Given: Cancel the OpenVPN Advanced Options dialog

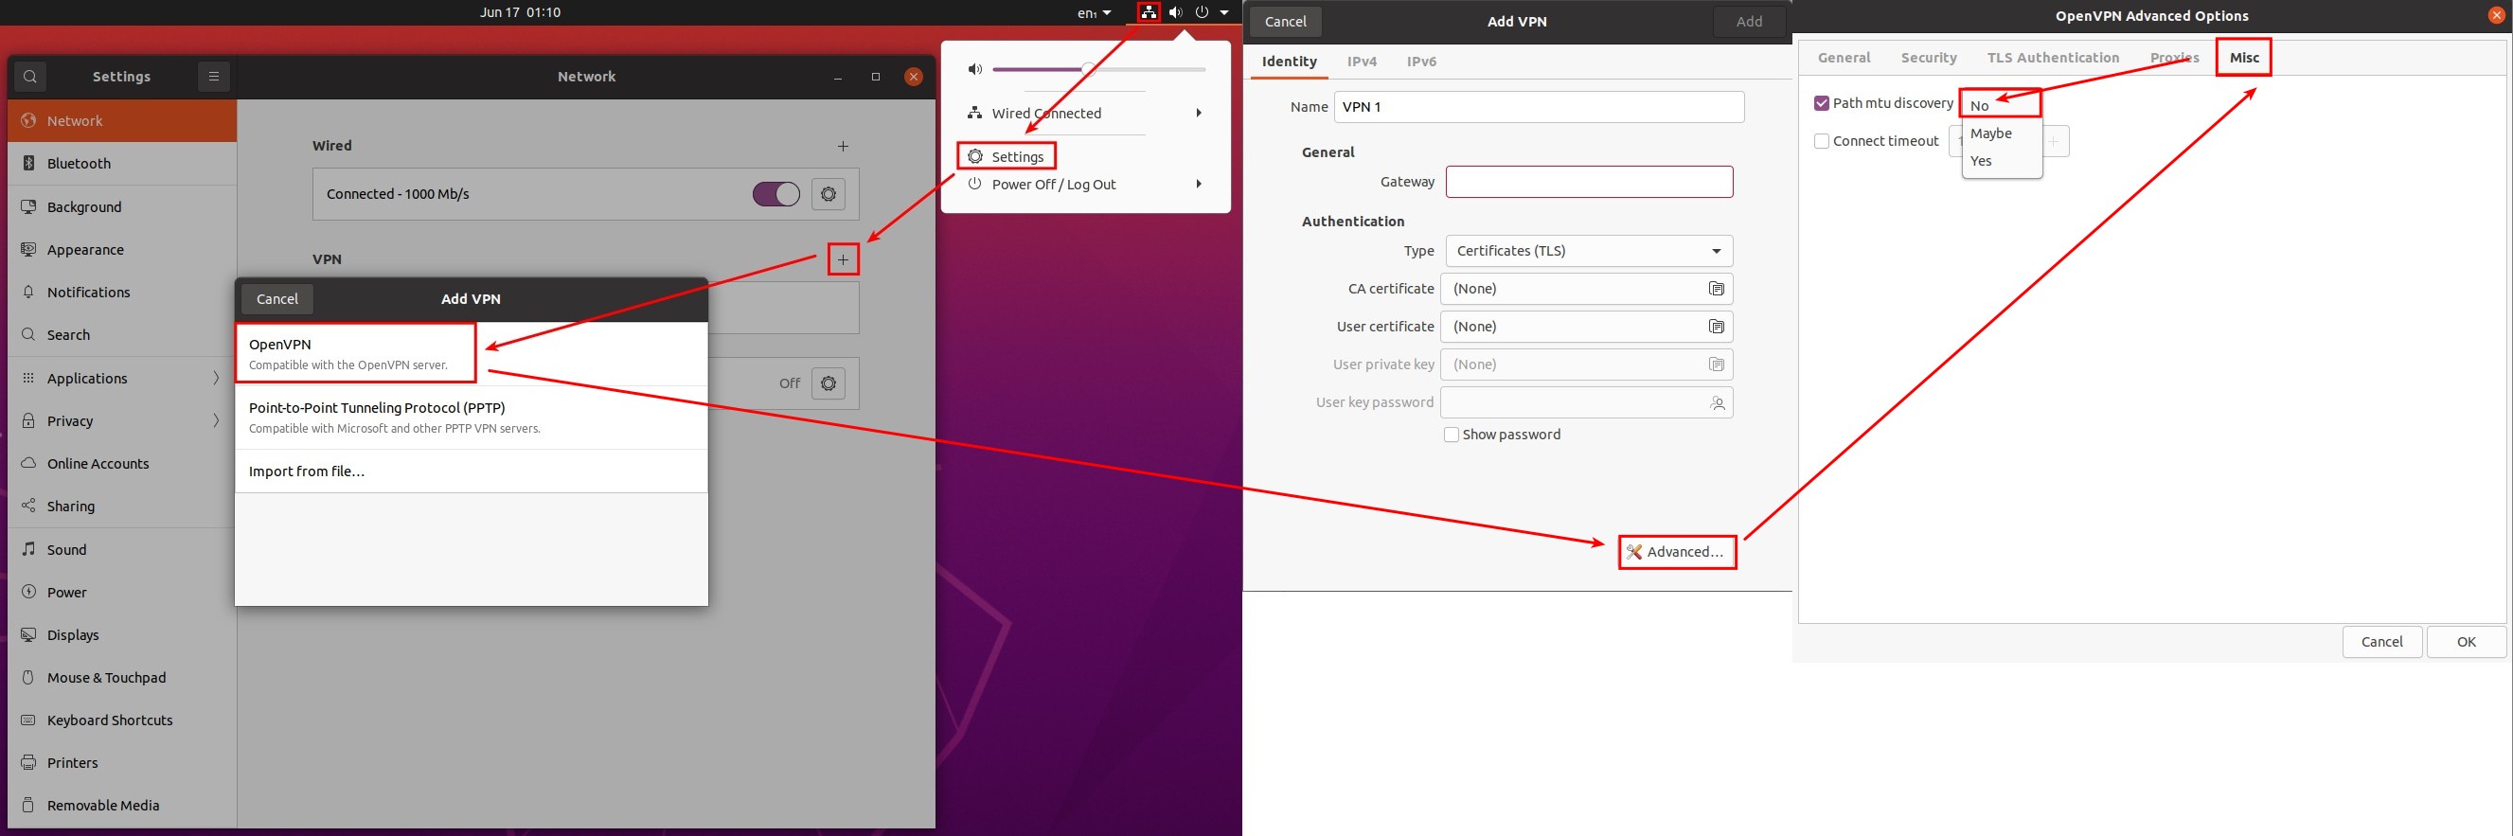Looking at the screenshot, I should (2381, 641).
